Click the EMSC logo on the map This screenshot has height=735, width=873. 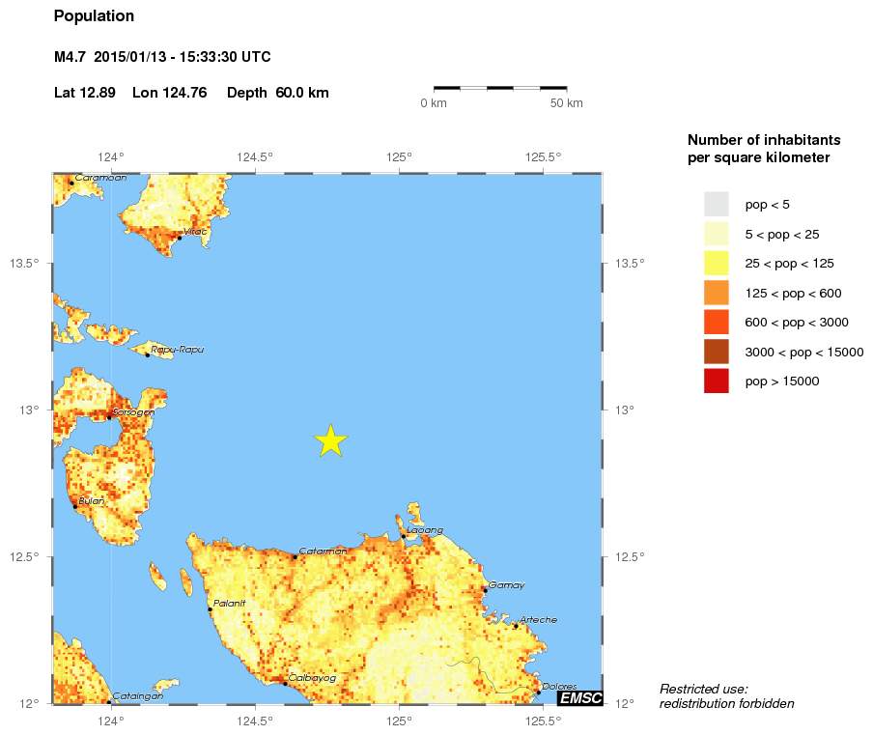[579, 696]
